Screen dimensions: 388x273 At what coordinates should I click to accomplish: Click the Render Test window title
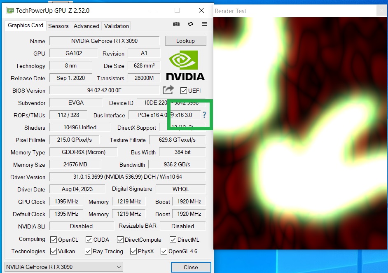(230, 11)
